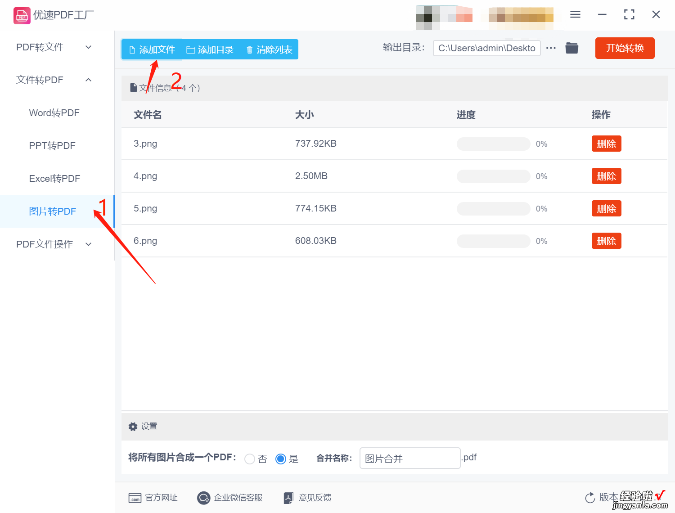Click the 意见反馈 feedback icon
Viewport: 675px width, 513px height.
[288, 498]
